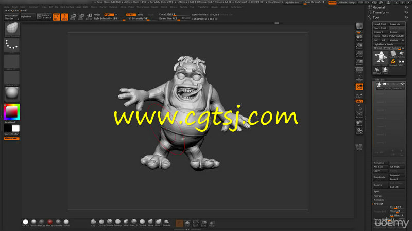Open the Stroke type dots selector
412x231 pixels.
[12, 46]
